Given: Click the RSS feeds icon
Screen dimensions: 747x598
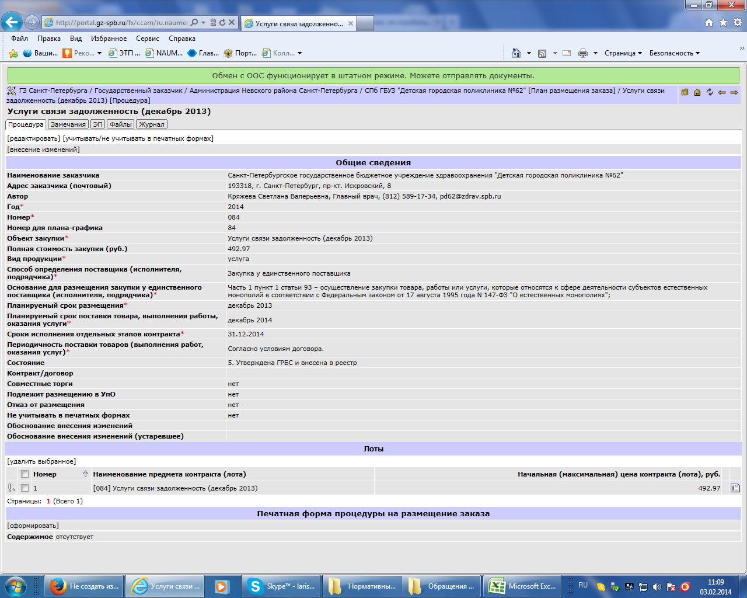Looking at the screenshot, I should pos(542,53).
